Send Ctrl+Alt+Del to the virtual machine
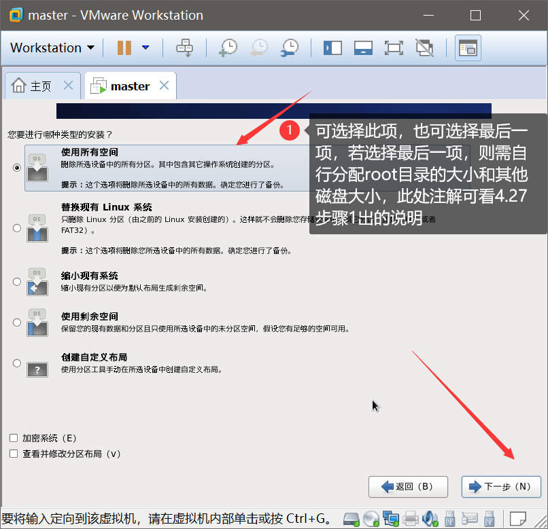548x529 pixels. click(184, 48)
